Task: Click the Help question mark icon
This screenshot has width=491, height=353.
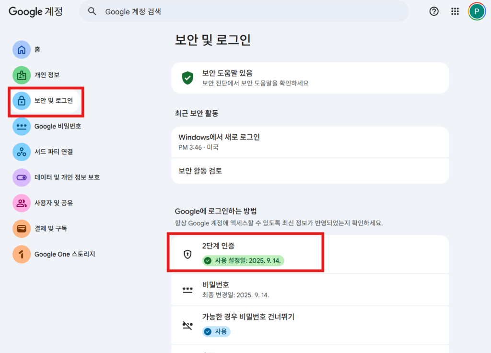Action: [x=433, y=12]
